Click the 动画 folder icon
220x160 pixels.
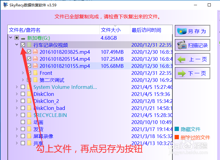(x=29, y=122)
